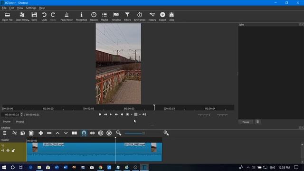Skip to the next point in player
This screenshot has height=171, width=304.
click(x=122, y=114)
